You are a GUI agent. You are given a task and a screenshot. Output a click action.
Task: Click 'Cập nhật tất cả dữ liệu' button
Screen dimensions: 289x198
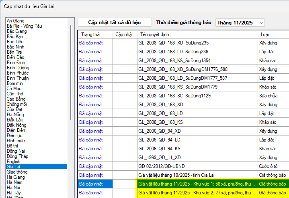(x=115, y=22)
